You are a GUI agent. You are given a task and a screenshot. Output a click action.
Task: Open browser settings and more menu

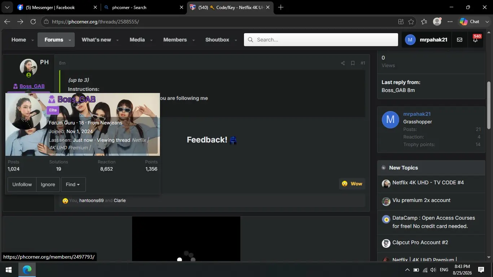click(x=450, y=22)
